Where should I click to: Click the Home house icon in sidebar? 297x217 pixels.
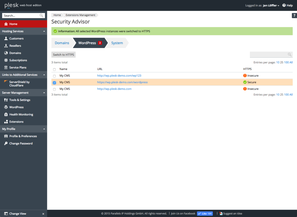6,24
